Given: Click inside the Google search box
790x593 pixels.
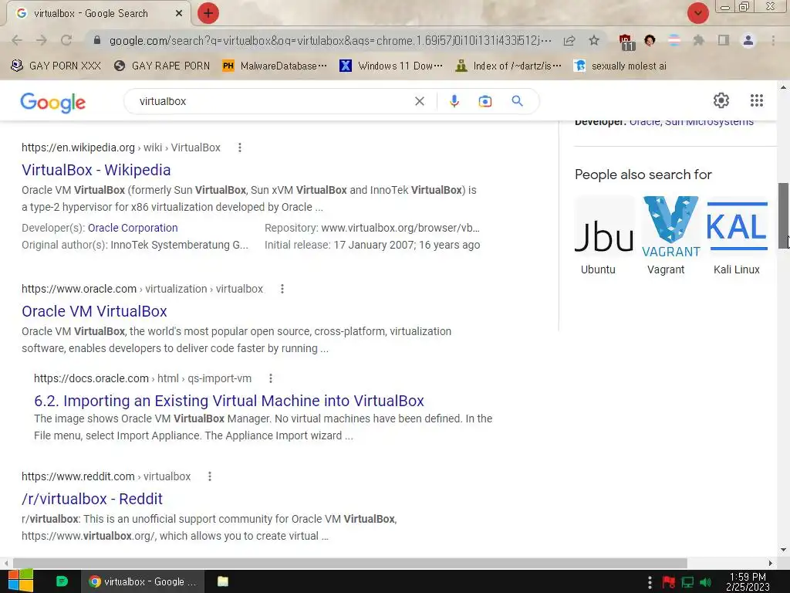Looking at the screenshot, I should [x=272, y=101].
